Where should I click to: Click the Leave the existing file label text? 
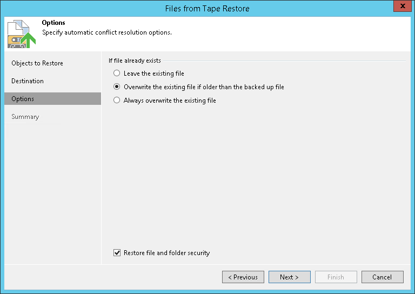pyautogui.click(x=154, y=73)
